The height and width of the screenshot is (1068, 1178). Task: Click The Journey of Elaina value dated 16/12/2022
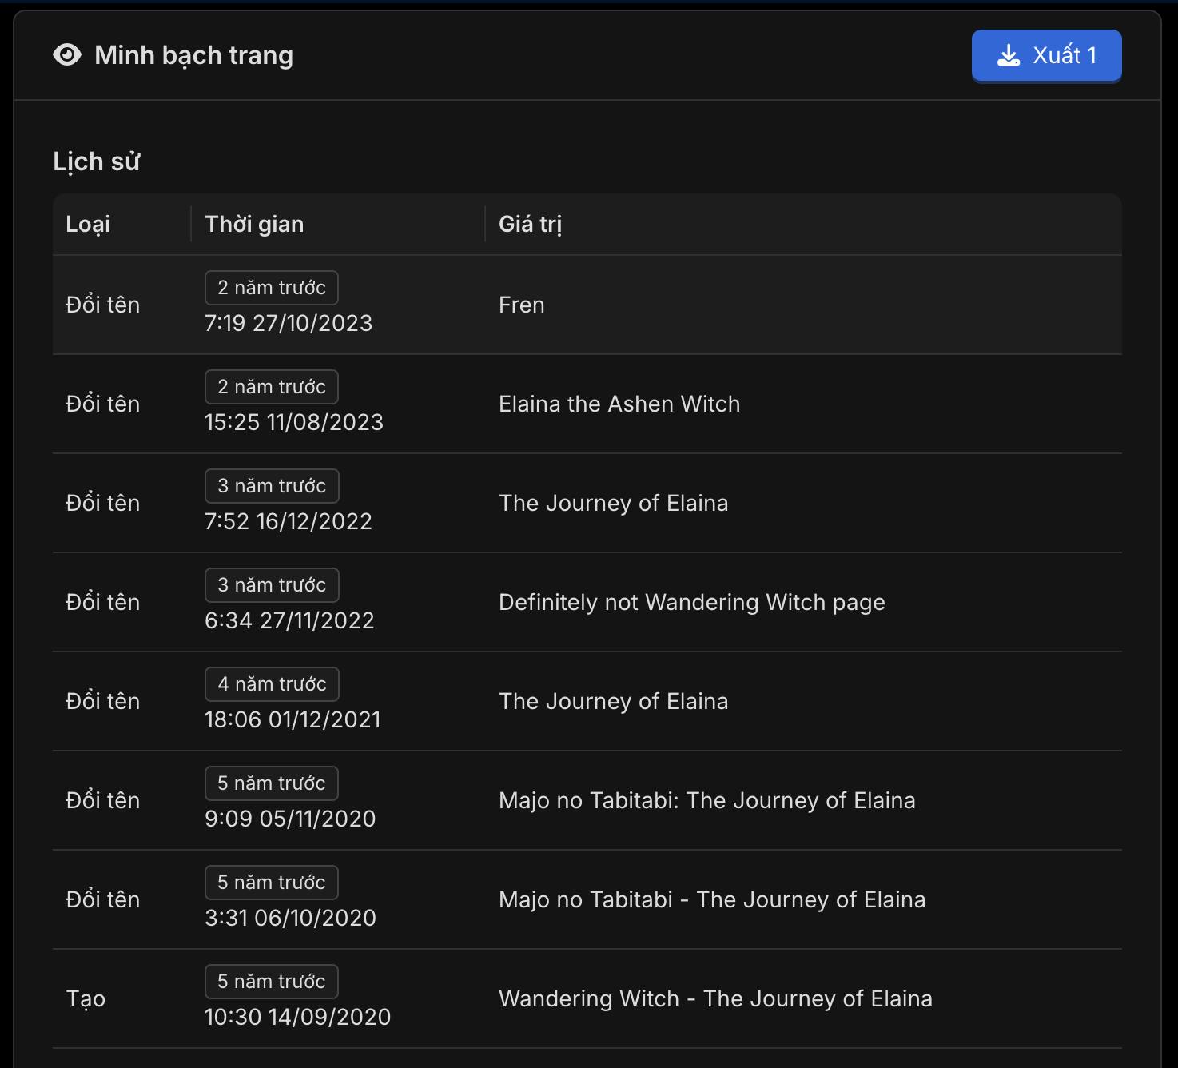pos(614,503)
